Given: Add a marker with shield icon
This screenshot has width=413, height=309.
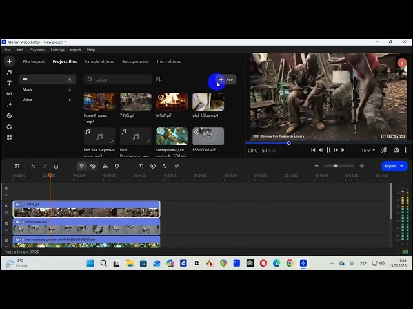Looking at the screenshot, I should coord(117,166).
